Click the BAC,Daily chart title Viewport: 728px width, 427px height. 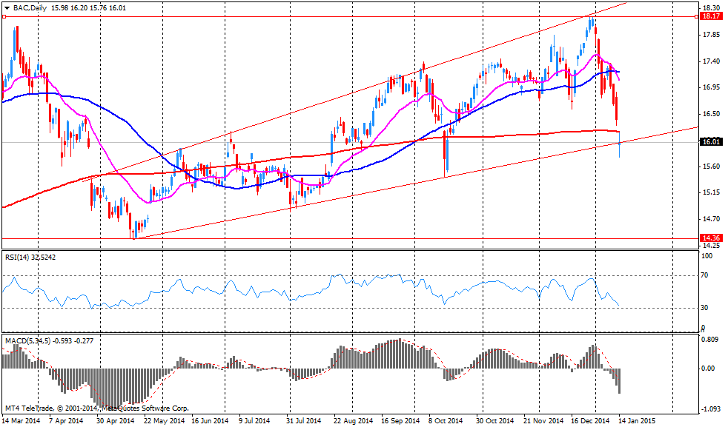pyautogui.click(x=29, y=8)
